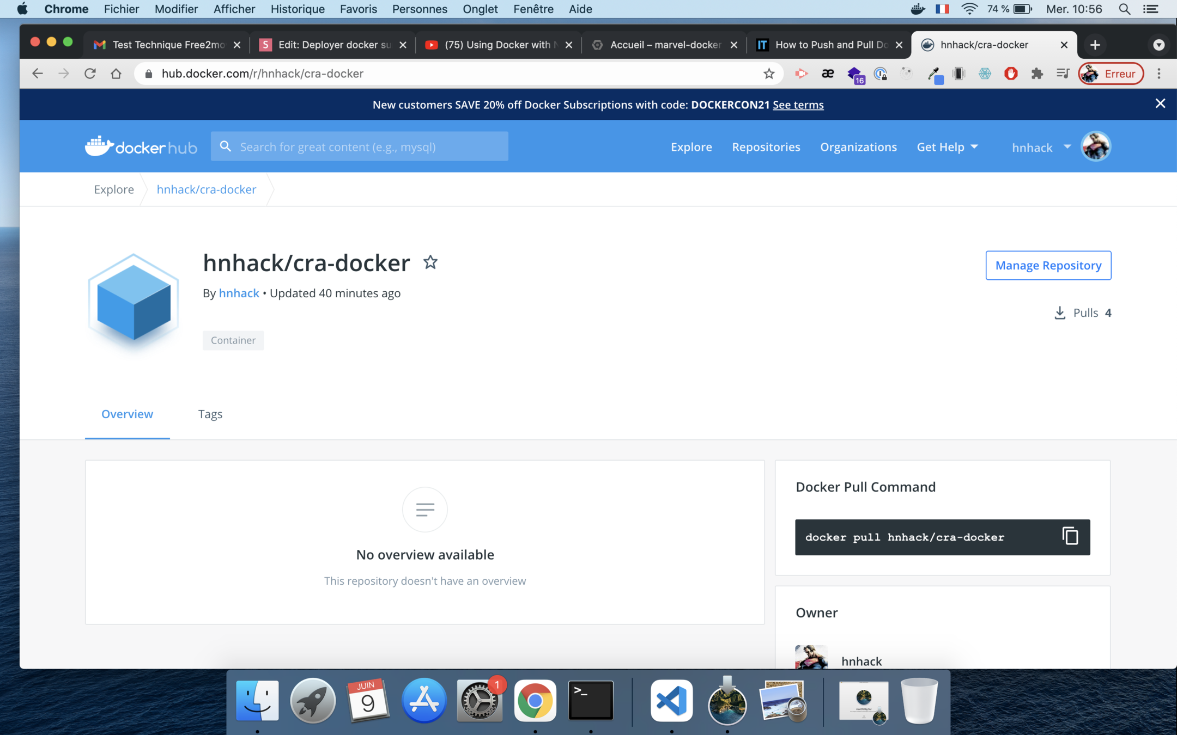Viewport: 1177px width, 735px height.
Task: Bookmark this page with star icon
Action: (768, 73)
